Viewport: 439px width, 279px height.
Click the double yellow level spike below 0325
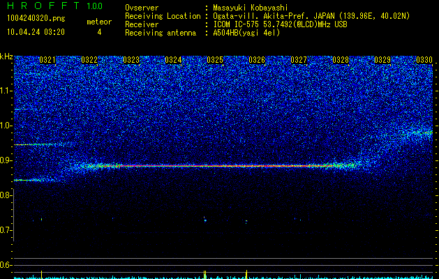coord(205,275)
